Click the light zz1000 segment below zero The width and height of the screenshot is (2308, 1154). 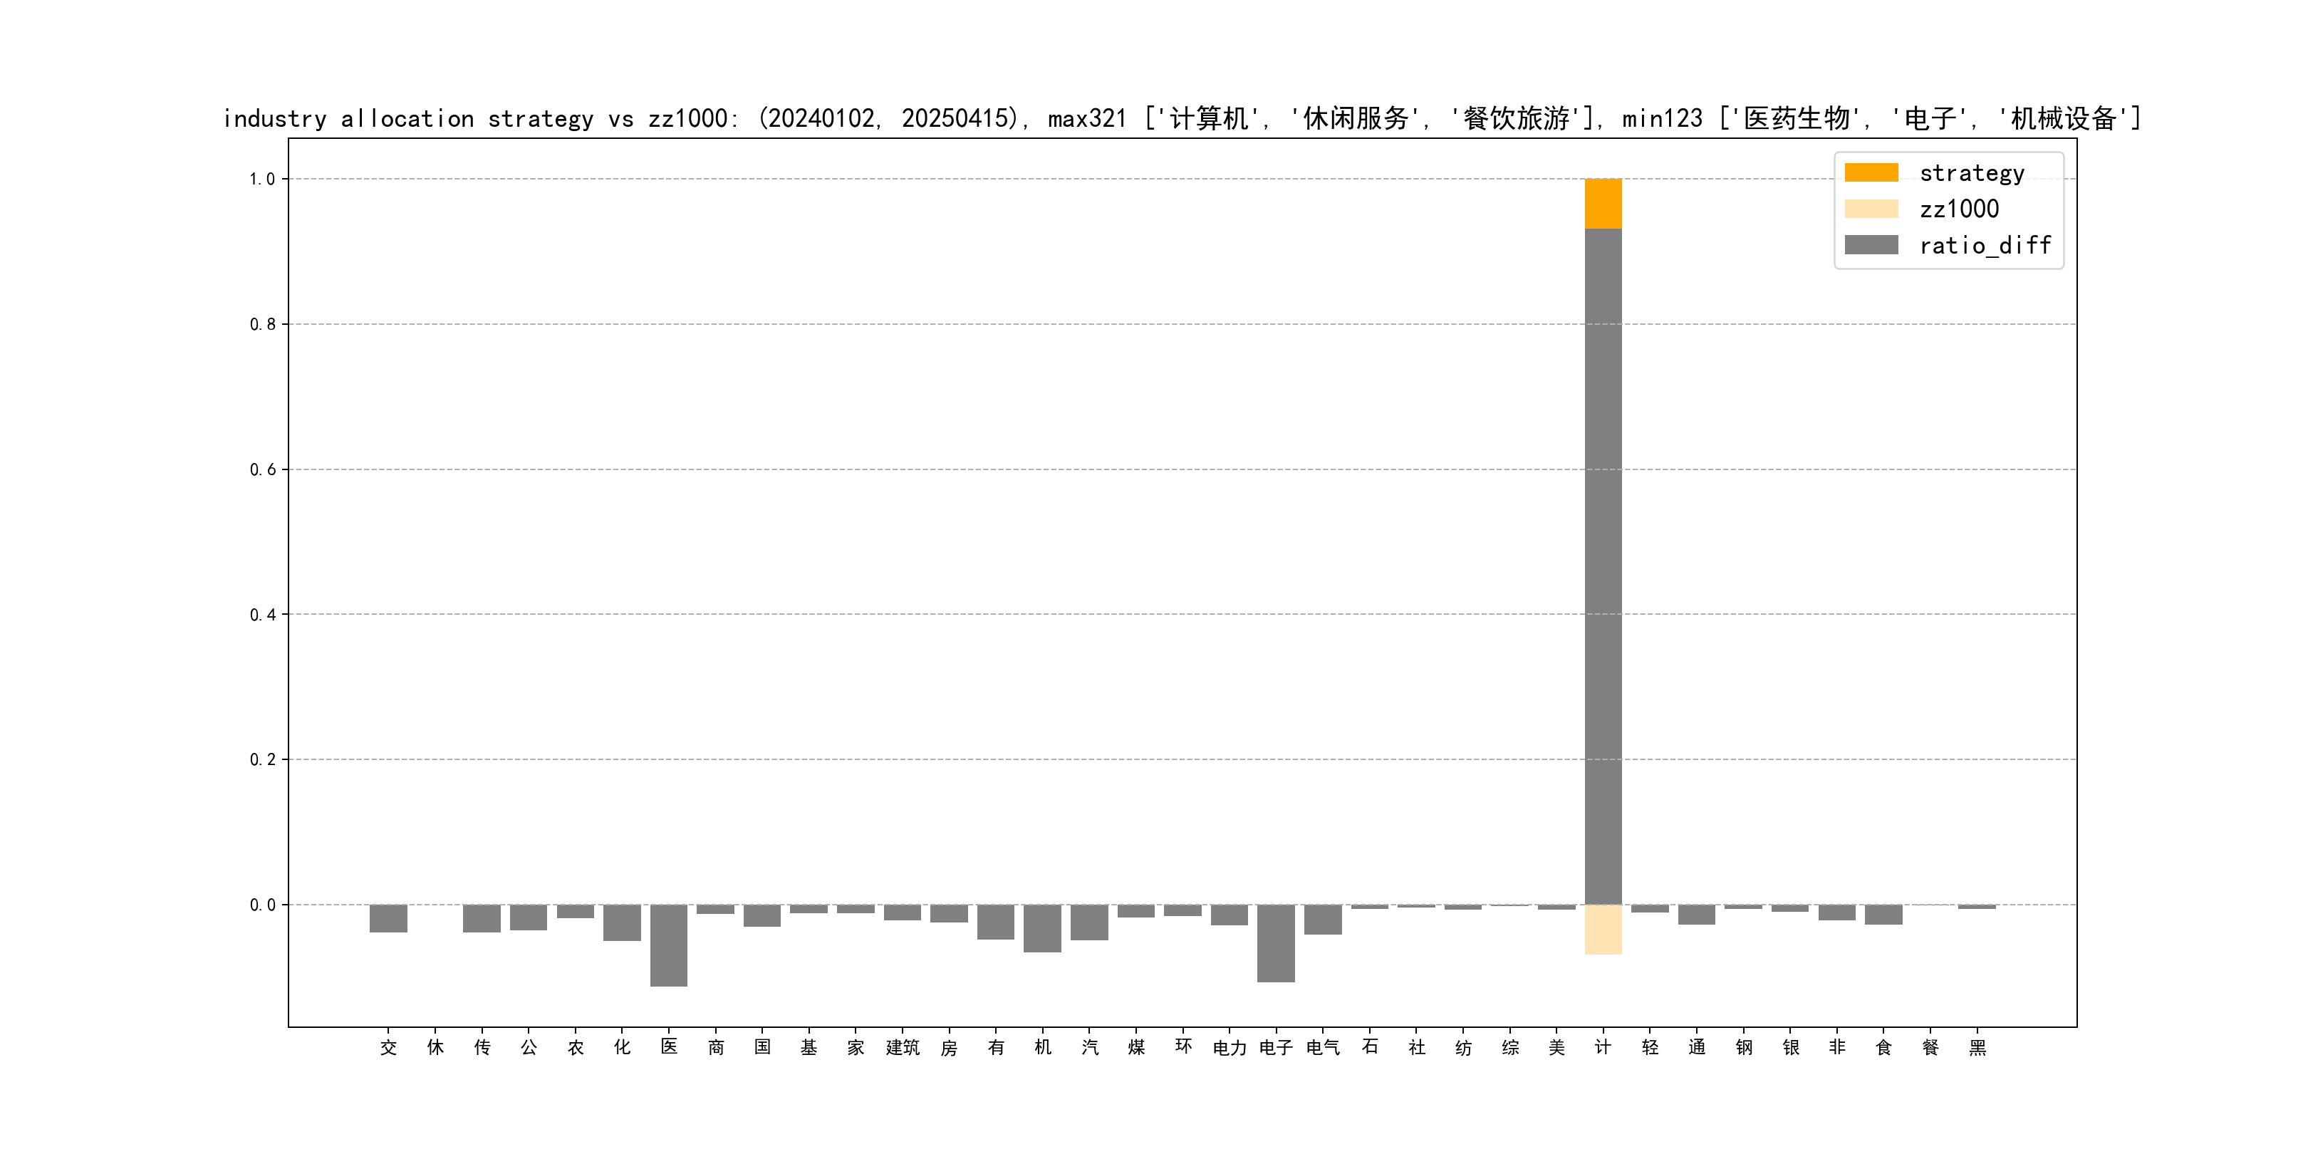[x=1603, y=929]
